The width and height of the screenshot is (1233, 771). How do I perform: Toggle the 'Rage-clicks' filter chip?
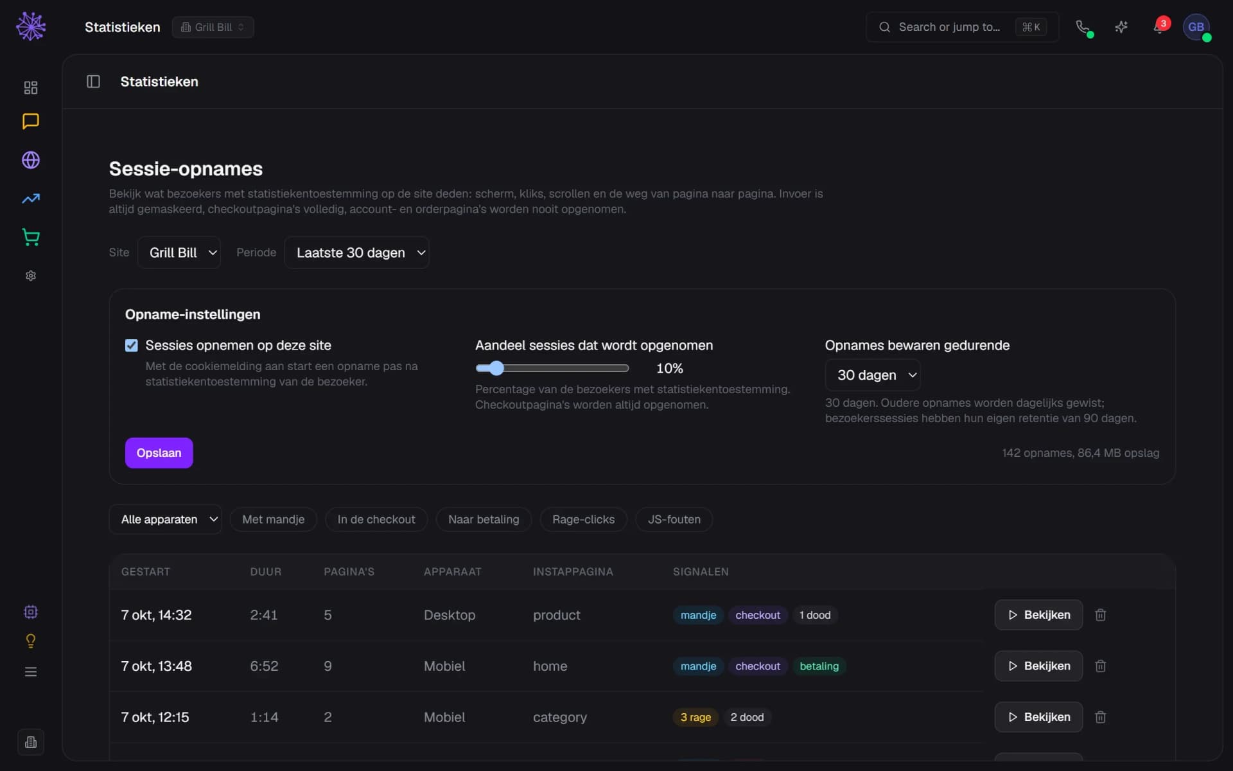click(x=583, y=519)
